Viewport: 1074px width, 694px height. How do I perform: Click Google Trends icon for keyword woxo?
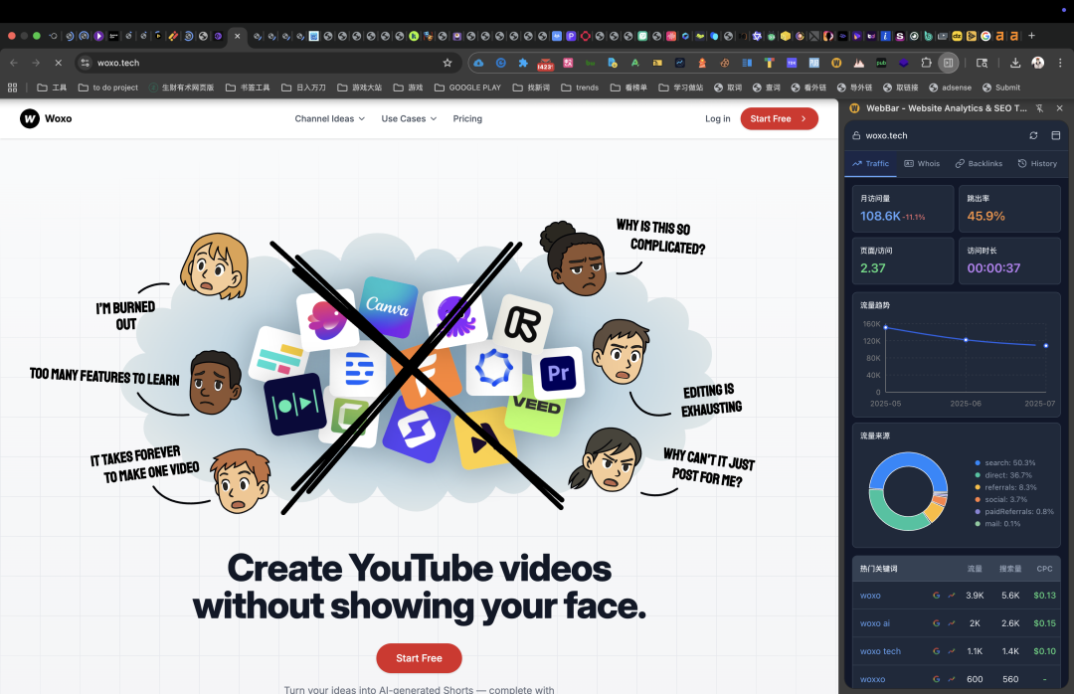952,596
